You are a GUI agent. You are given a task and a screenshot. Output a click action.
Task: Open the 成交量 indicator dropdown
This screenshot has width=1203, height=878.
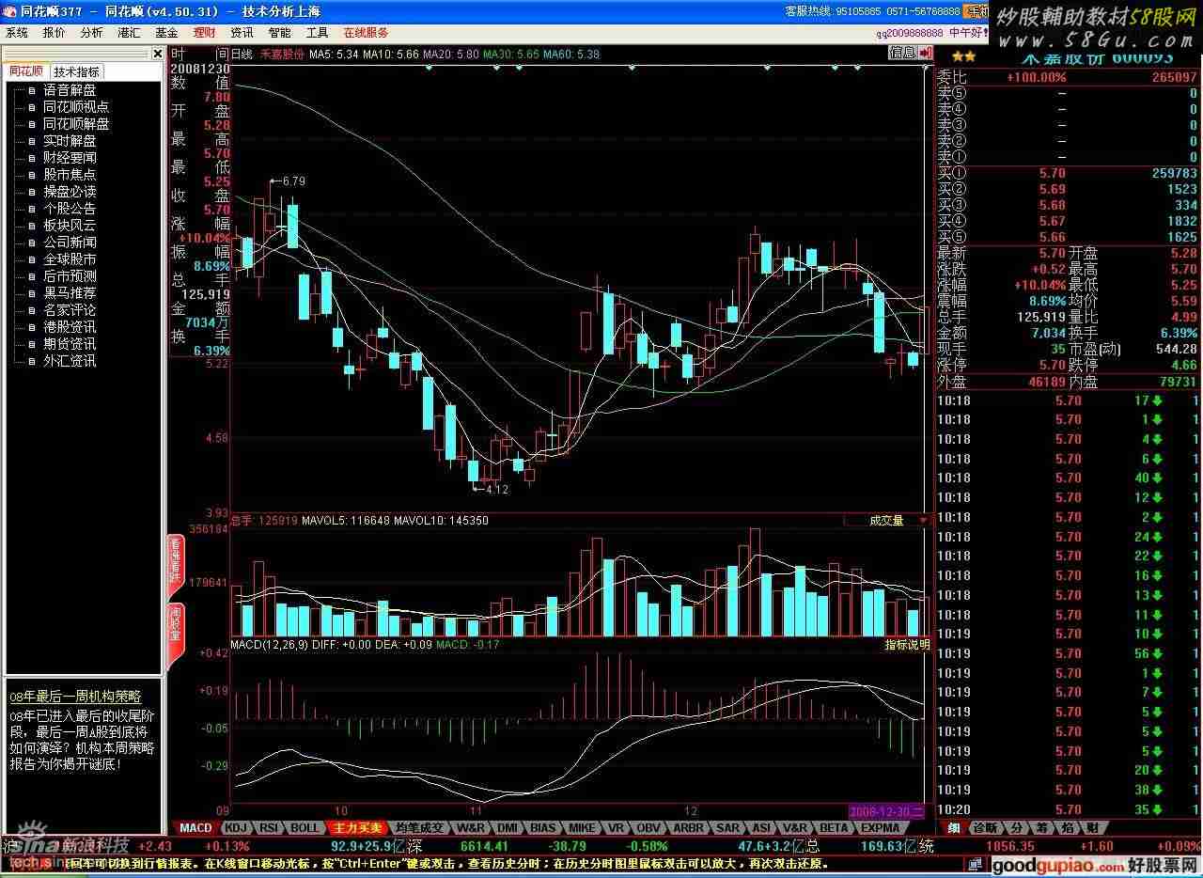point(886,520)
